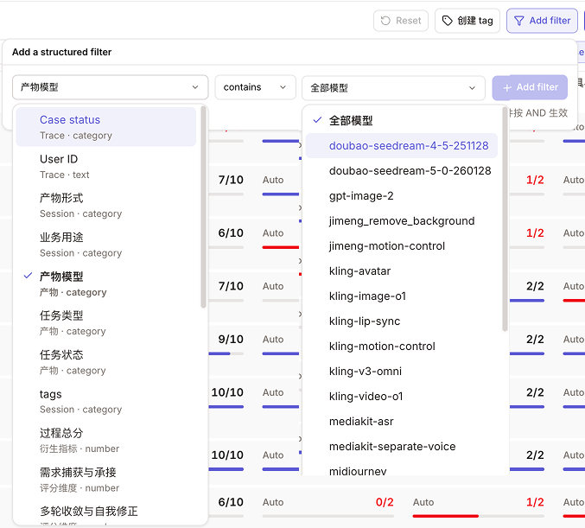Select 多轮收敛与自我修正 field option

click(106, 513)
